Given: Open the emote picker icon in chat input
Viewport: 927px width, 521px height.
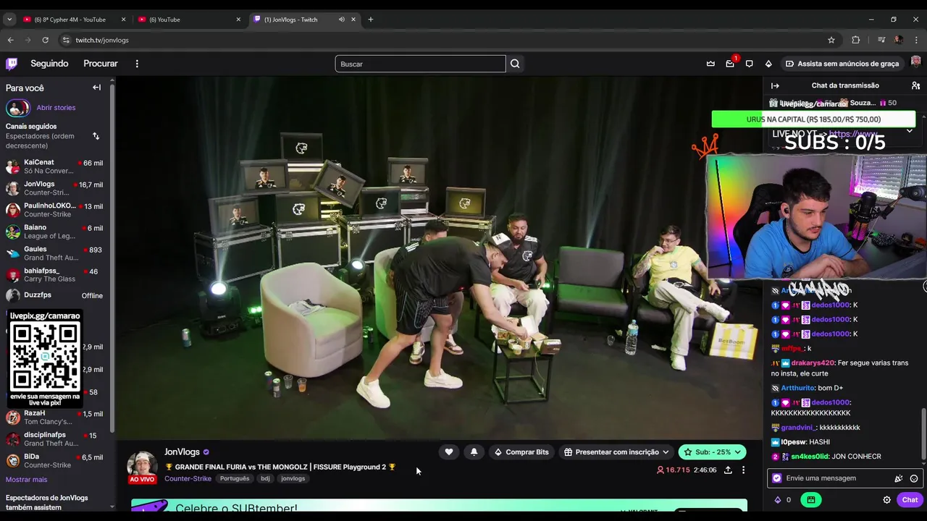Looking at the screenshot, I should click(914, 478).
